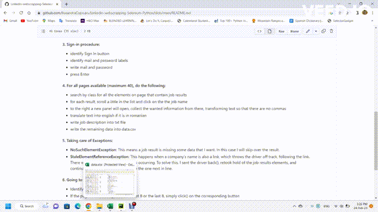The image size is (378, 212).
Task: Open Chrome's three-dot menu
Action: pyautogui.click(x=373, y=13)
